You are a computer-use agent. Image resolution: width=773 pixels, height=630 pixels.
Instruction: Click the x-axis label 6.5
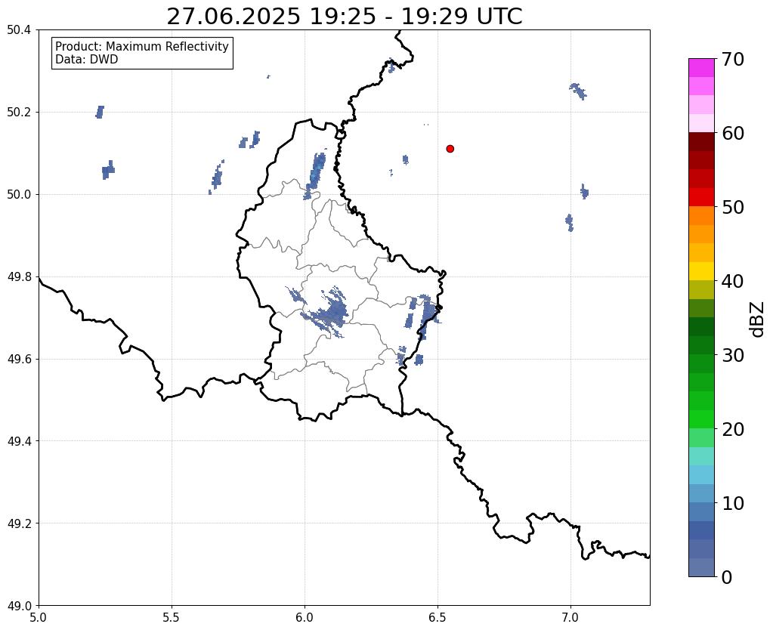coord(438,618)
